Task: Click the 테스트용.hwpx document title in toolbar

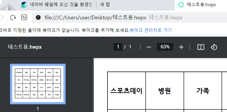Action: tap(25, 47)
